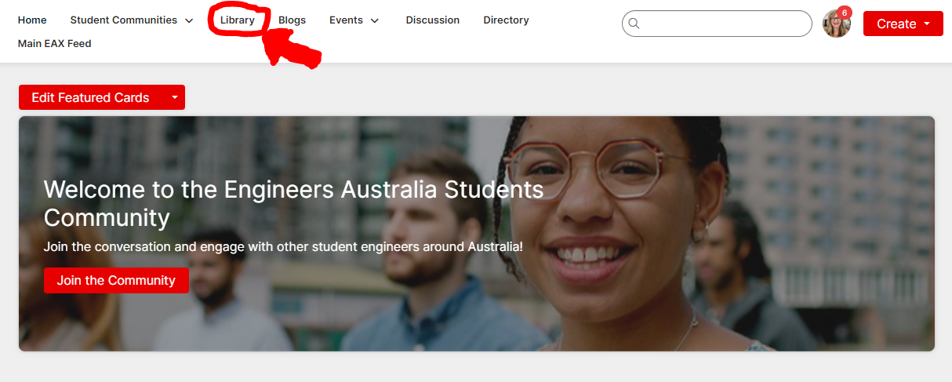The width and height of the screenshot is (952, 382).
Task: Select the Welcome to Engineers Australia heading
Action: pyautogui.click(x=293, y=203)
